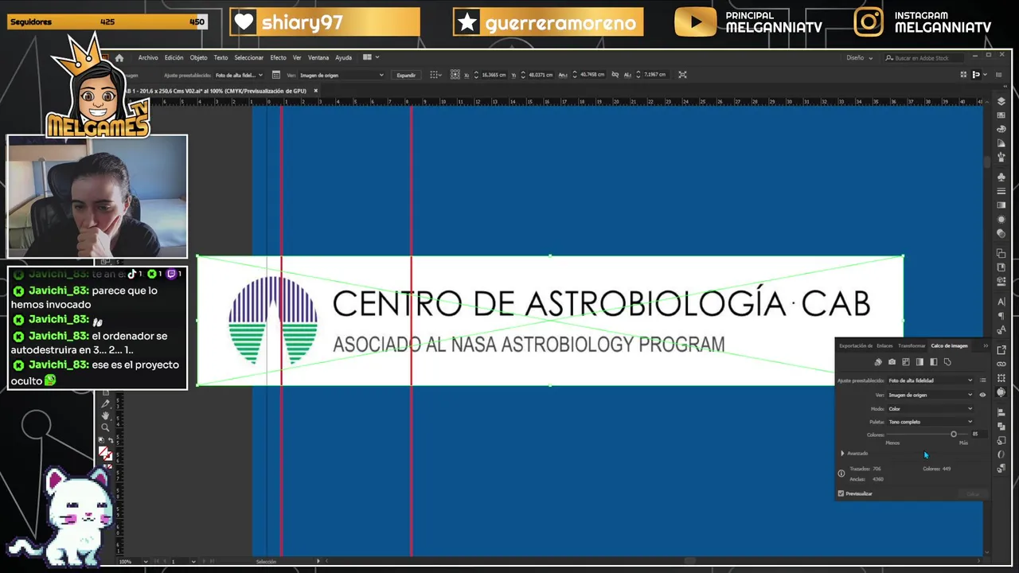Select the Hand tool in left toolbar
The height and width of the screenshot is (573, 1019).
[105, 415]
